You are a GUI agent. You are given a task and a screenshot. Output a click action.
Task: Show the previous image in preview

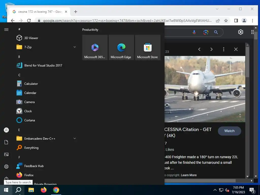[199, 49]
